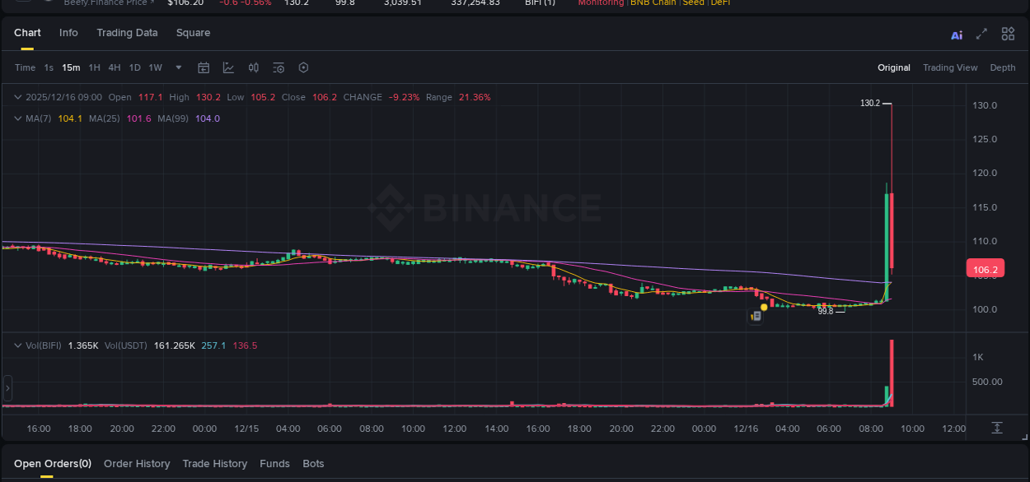Viewport: 1030px width, 482px height.
Task: Click the 106.2 price tag on axis
Action: [985, 268]
